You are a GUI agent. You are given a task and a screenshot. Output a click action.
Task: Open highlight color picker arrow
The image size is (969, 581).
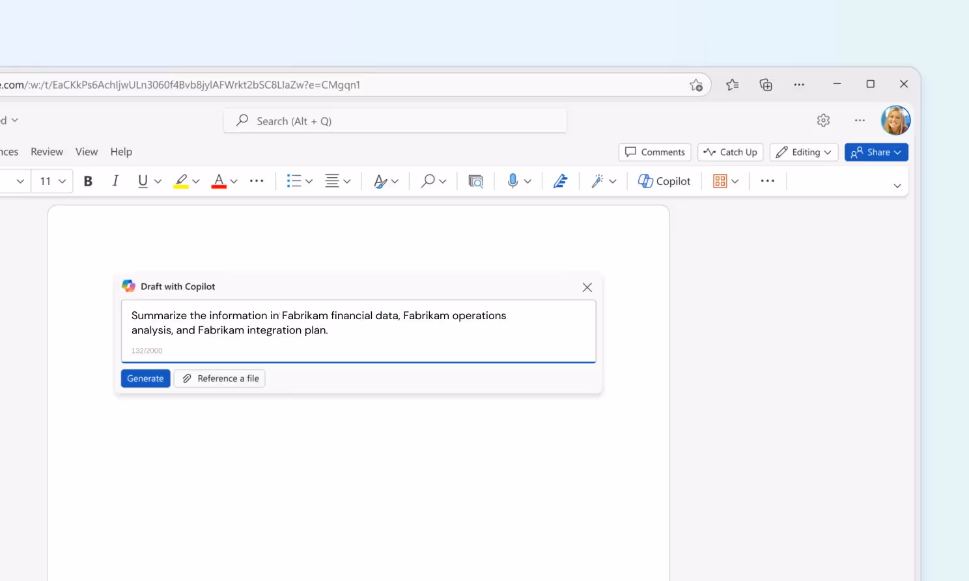196,181
